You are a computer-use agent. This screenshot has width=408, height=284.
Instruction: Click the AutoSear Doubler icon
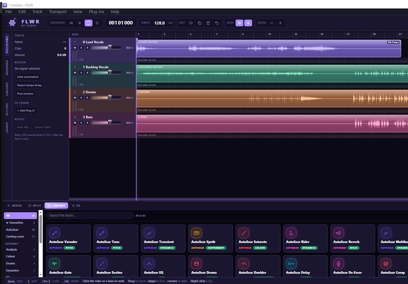point(244,264)
